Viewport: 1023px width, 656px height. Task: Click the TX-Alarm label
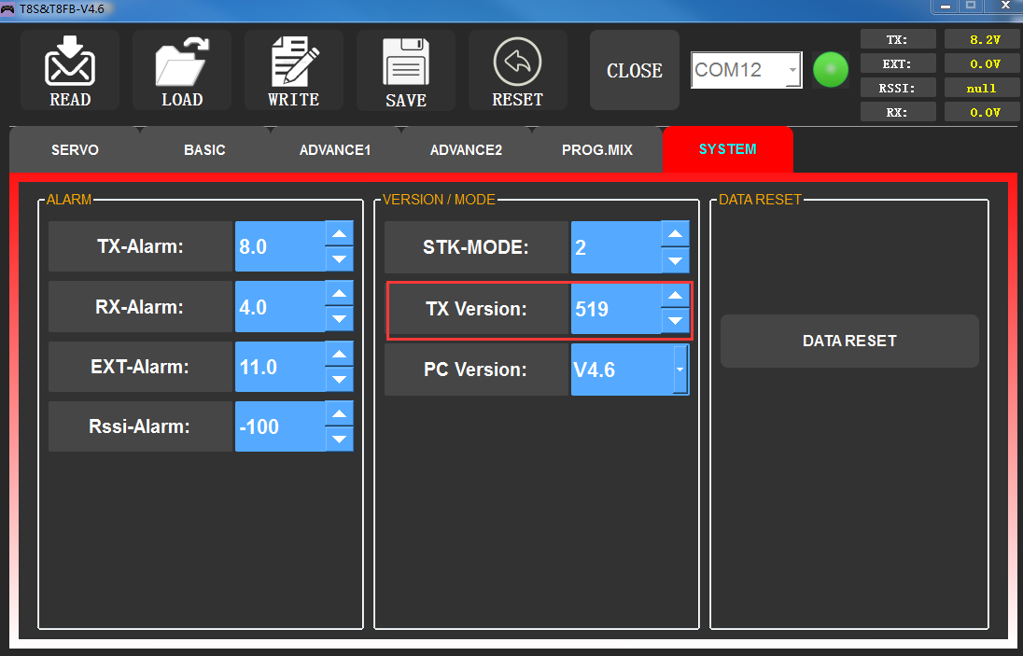click(140, 246)
